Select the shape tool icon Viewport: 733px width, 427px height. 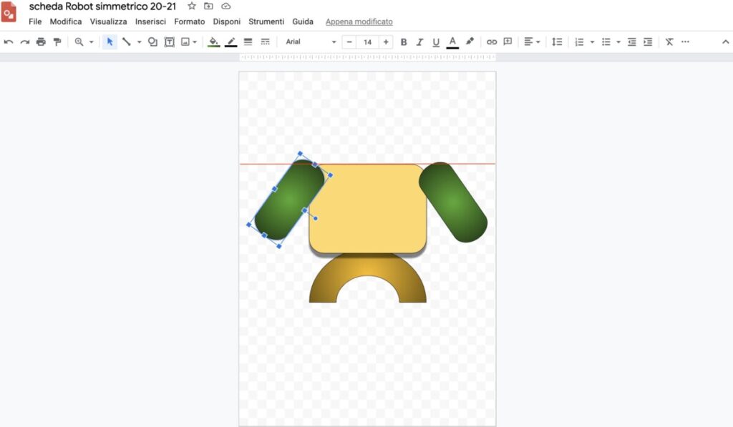coord(152,42)
